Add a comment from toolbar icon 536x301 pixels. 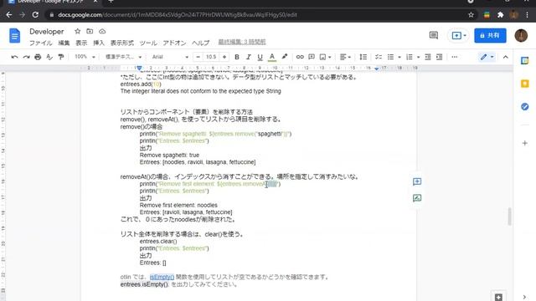(x=312, y=57)
